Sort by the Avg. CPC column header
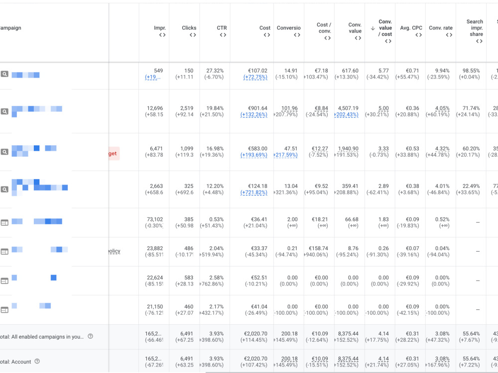Image resolution: width=498 pixels, height=373 pixels. click(411, 28)
